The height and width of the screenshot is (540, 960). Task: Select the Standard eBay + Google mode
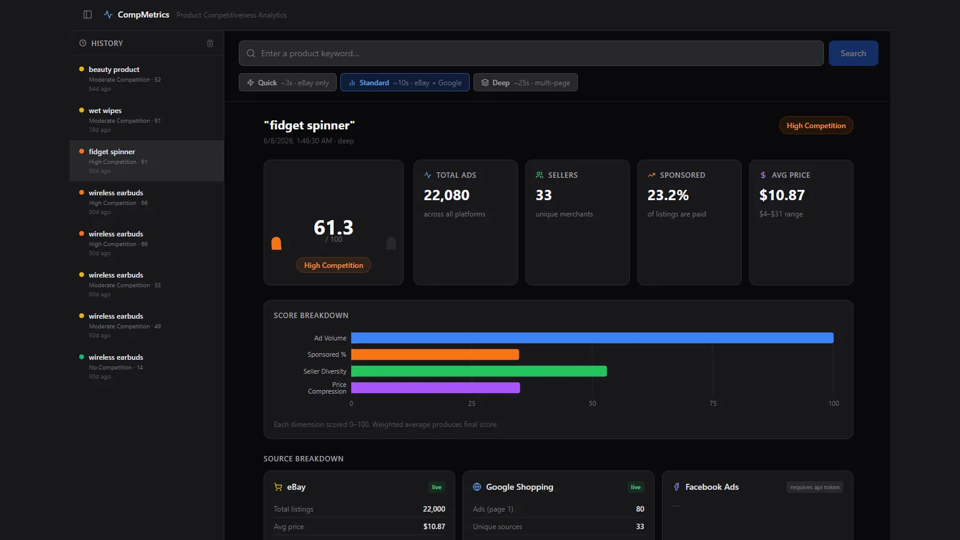pos(405,82)
